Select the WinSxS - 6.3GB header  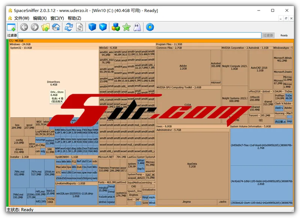click(x=127, y=48)
